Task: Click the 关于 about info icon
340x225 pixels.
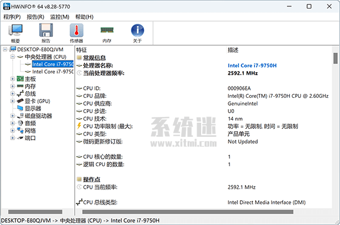Action: (x=138, y=31)
